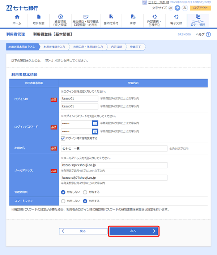Image resolution: width=217 pixels, height=255 pixels.
Task: Set text size to 大
Action: pyautogui.click(x=185, y=8)
